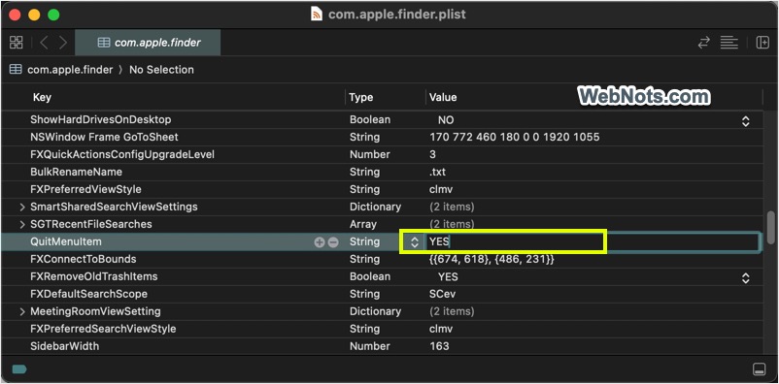
Task: Select the ShowHardDrivesOnDesktop key
Action: point(101,119)
